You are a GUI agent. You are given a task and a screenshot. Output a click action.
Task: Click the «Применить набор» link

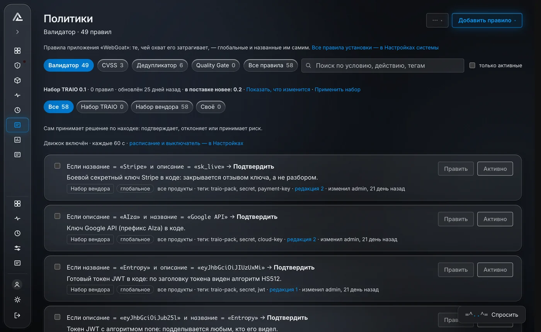(x=337, y=89)
